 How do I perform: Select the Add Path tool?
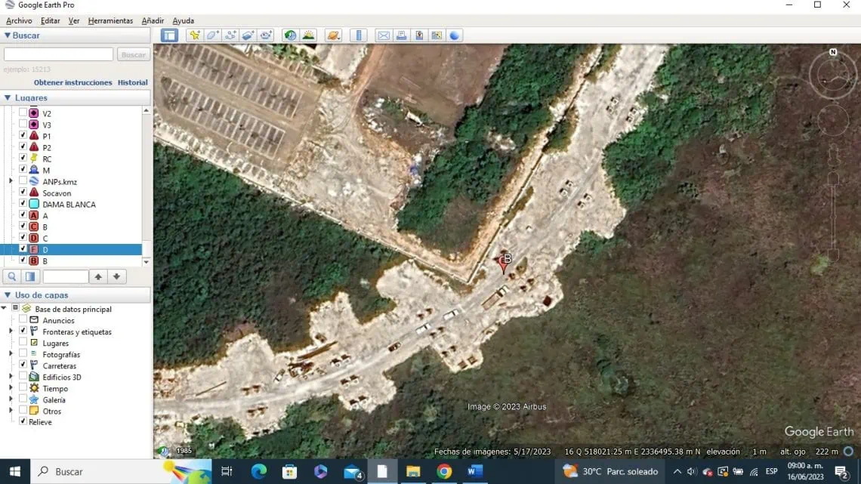[230, 35]
